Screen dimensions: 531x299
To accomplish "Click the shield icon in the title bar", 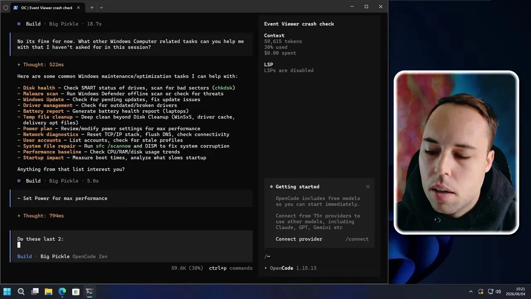I will point(5,7).
